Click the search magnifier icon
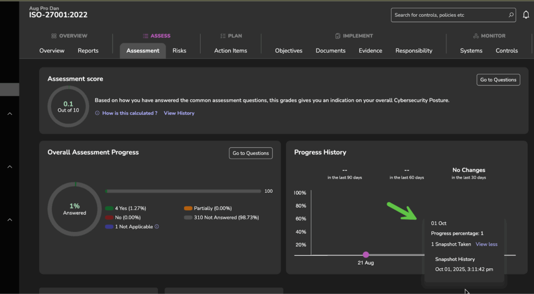Viewport: 534px width, 294px height. tap(511, 15)
